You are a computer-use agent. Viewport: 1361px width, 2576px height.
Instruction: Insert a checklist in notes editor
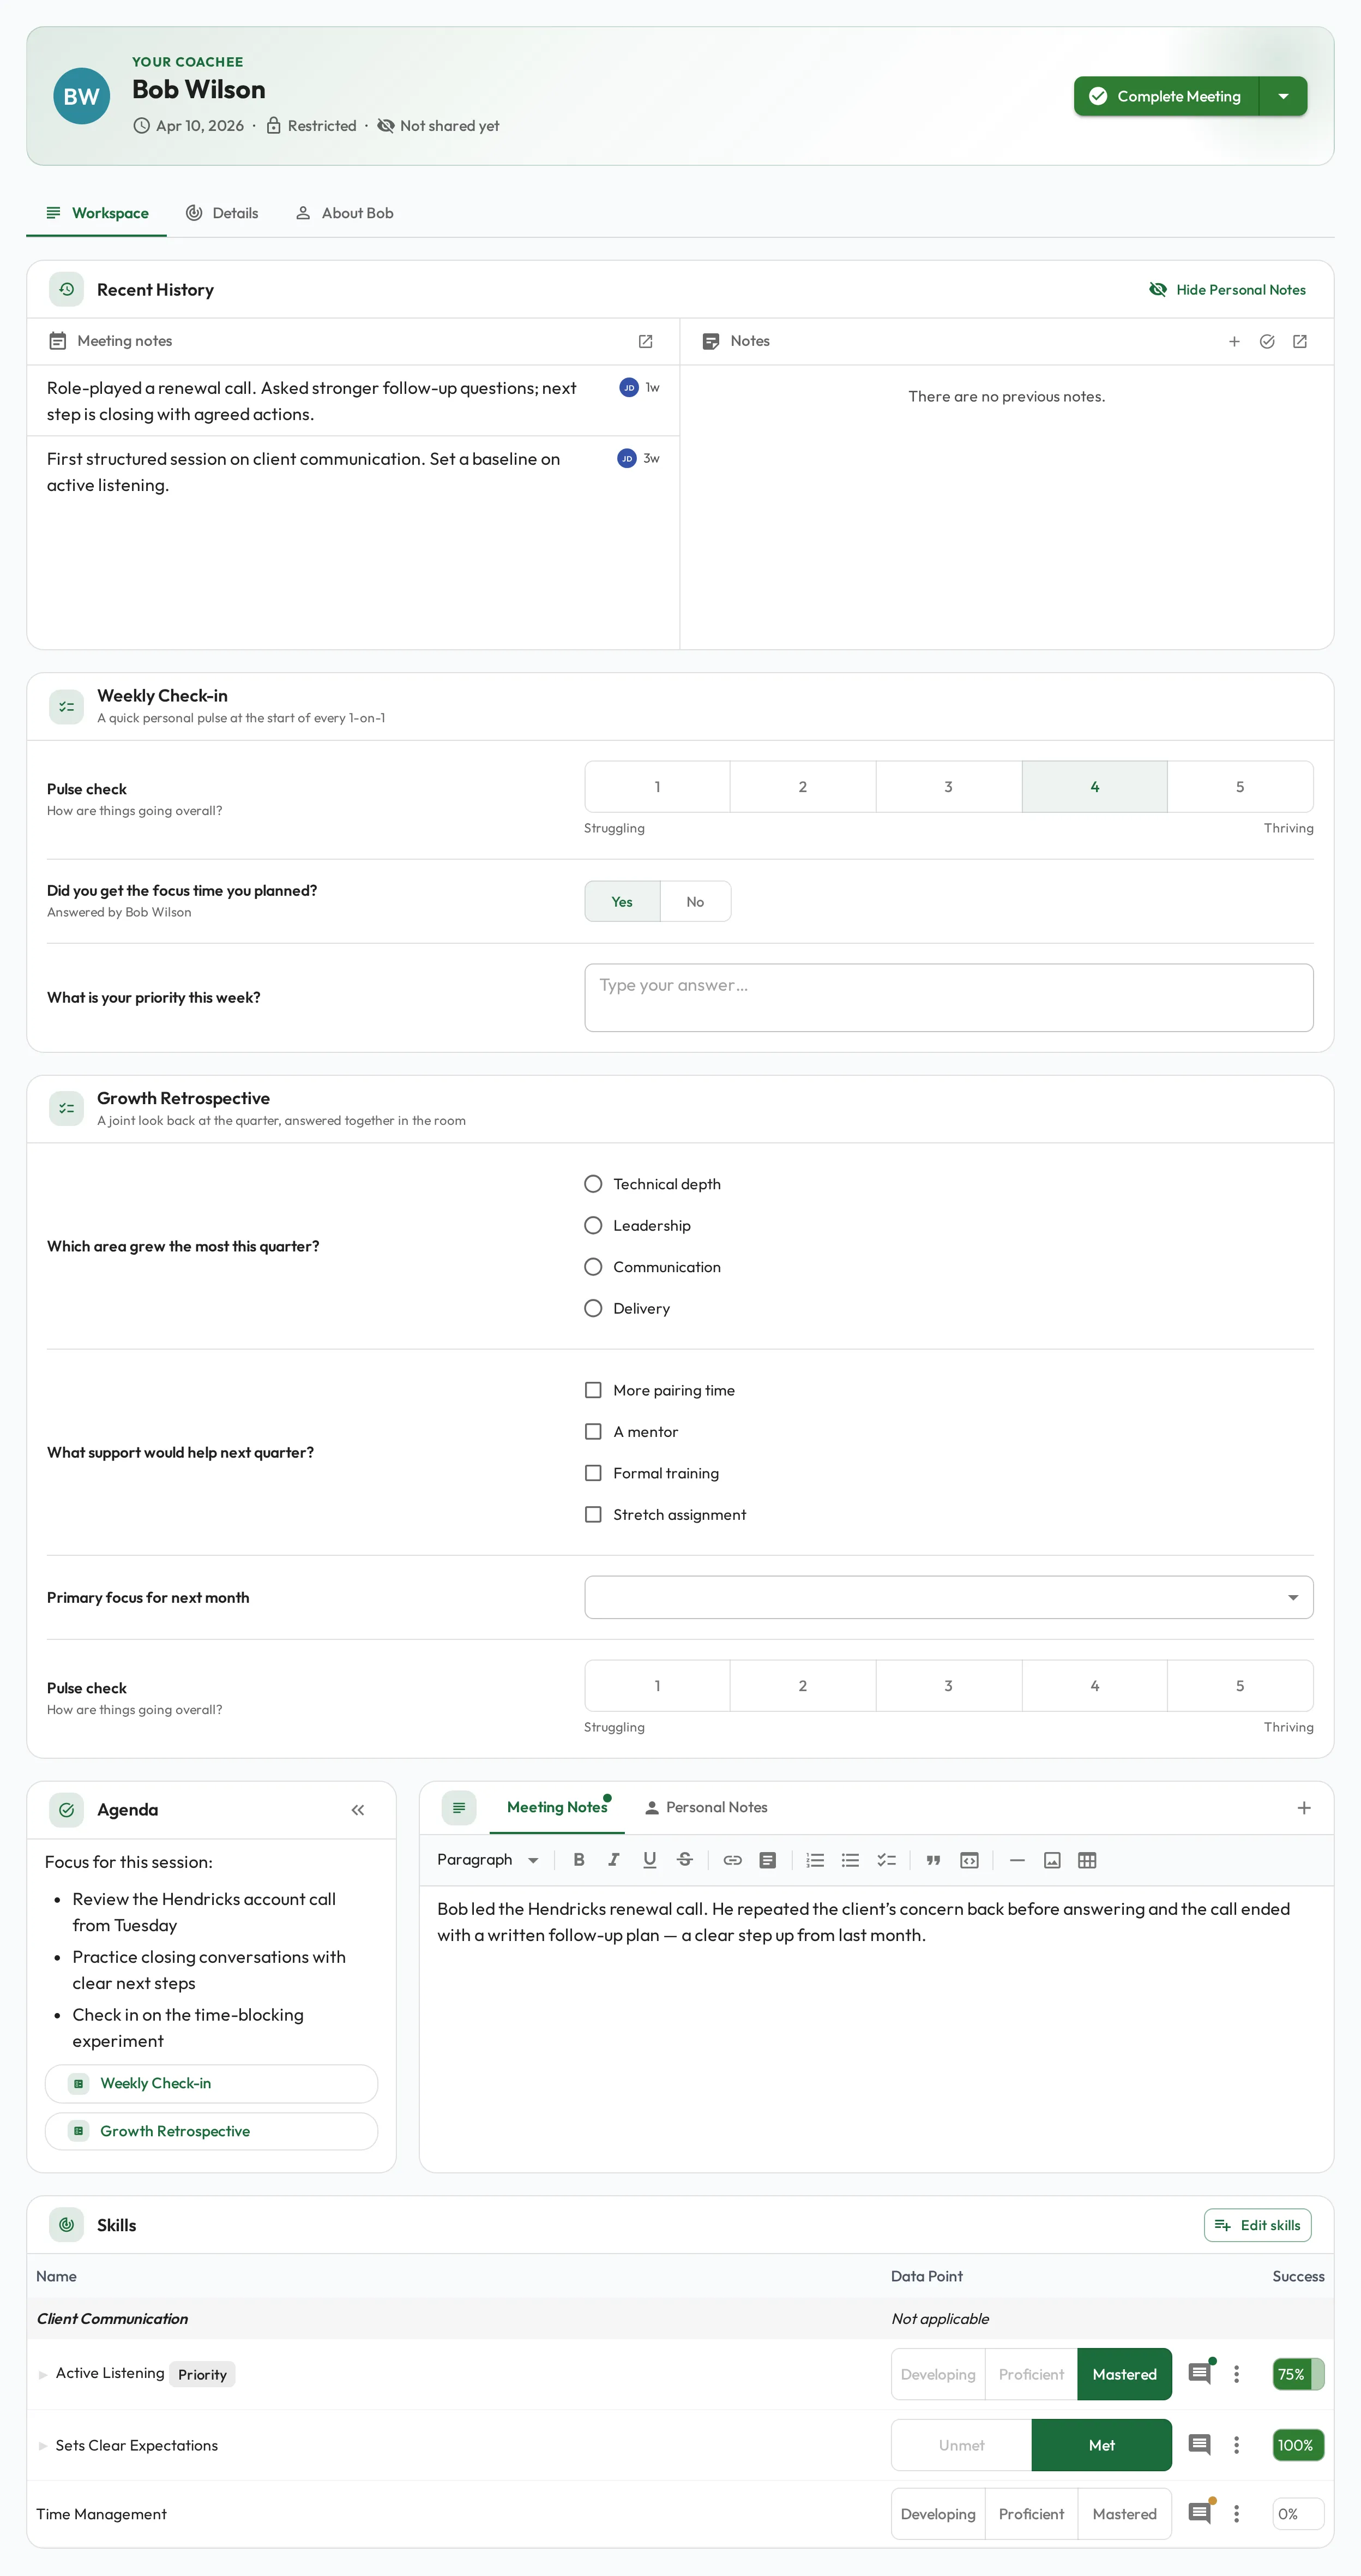(x=887, y=1860)
